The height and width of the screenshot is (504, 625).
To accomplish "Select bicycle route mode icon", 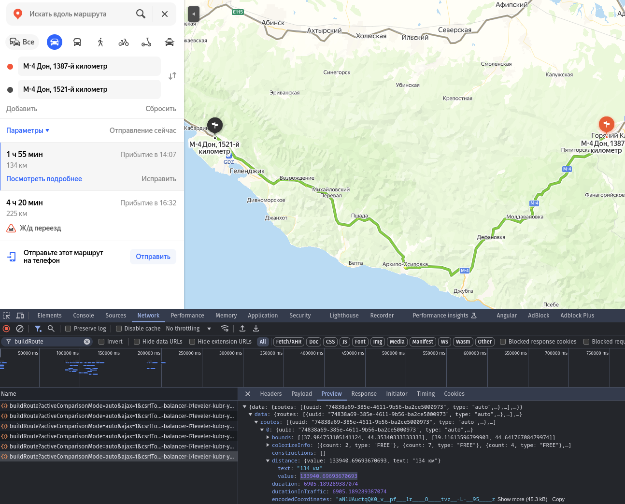I will tap(124, 42).
